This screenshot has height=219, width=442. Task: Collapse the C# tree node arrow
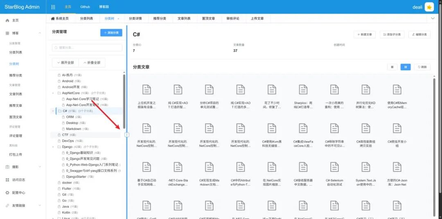pos(53,111)
